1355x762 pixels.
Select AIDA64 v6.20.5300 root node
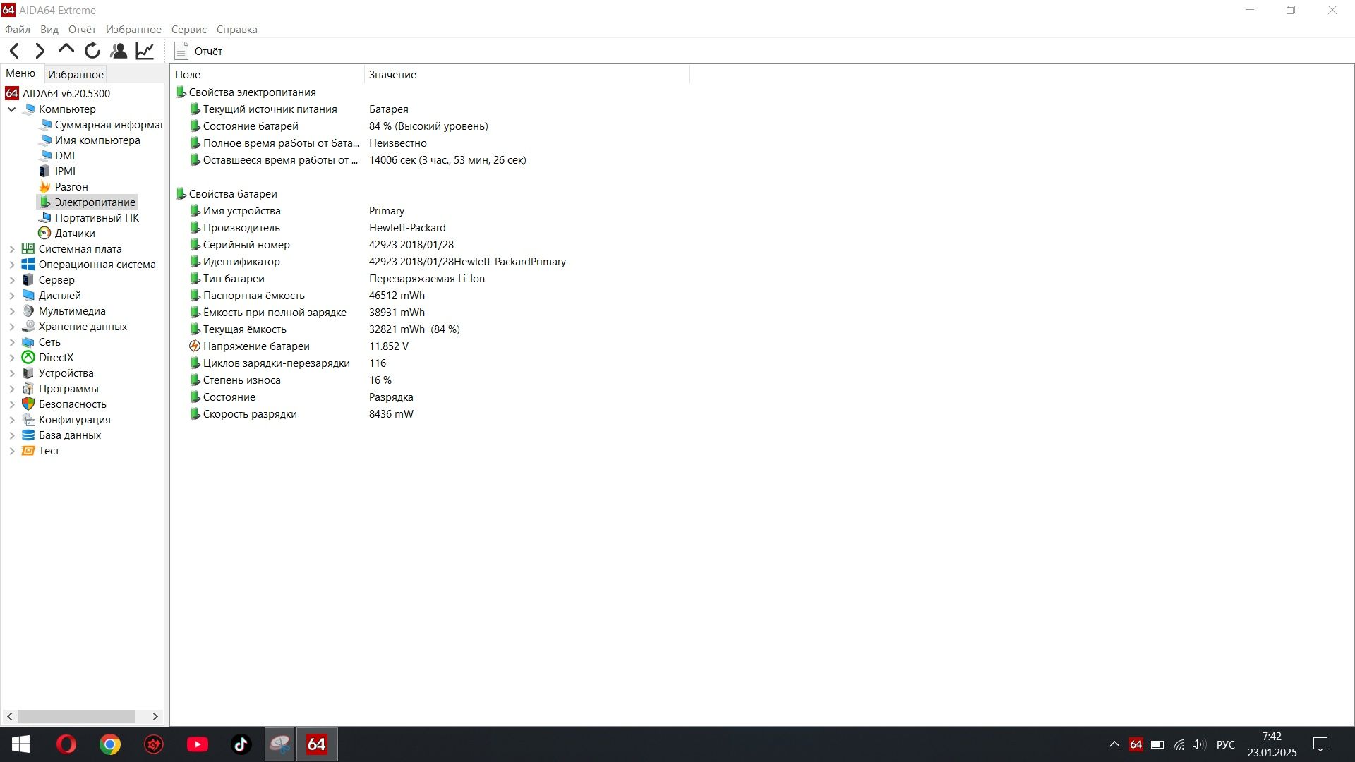(x=59, y=93)
